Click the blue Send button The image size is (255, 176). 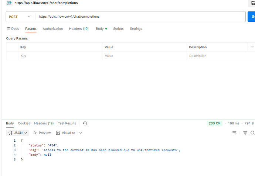(x=251, y=17)
